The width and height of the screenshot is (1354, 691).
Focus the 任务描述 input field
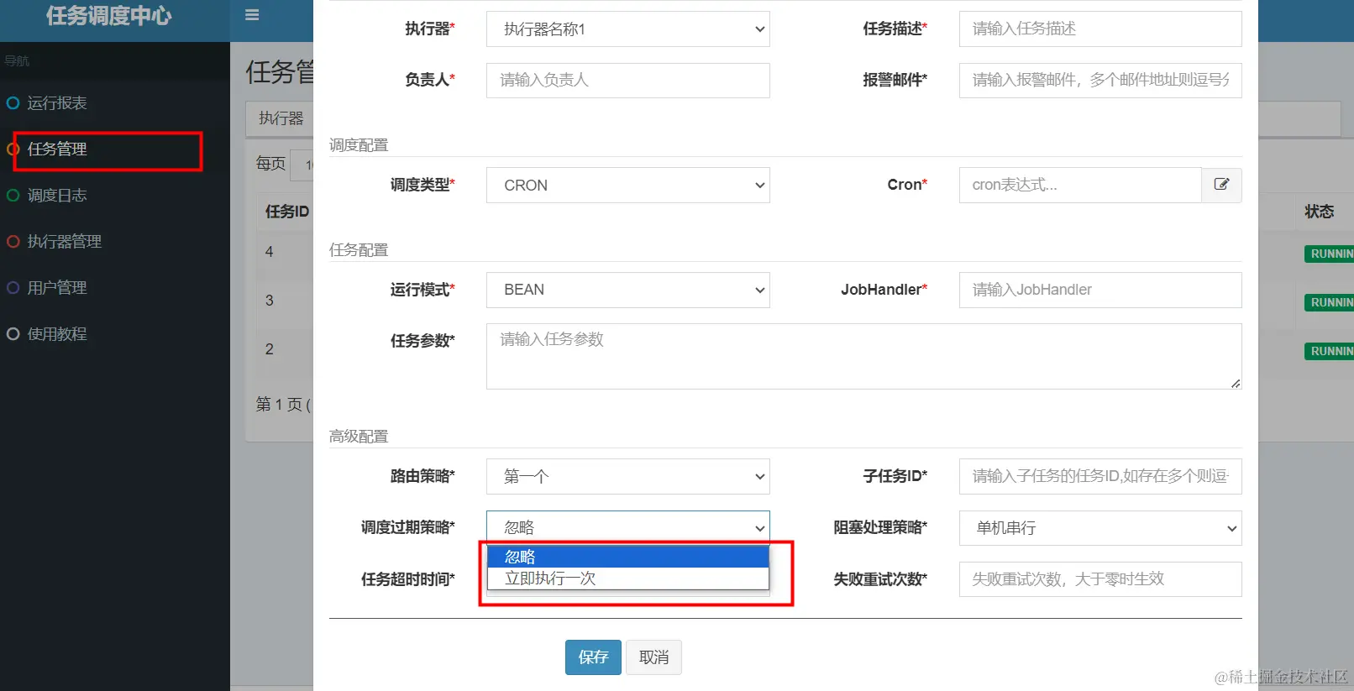[x=1100, y=29]
